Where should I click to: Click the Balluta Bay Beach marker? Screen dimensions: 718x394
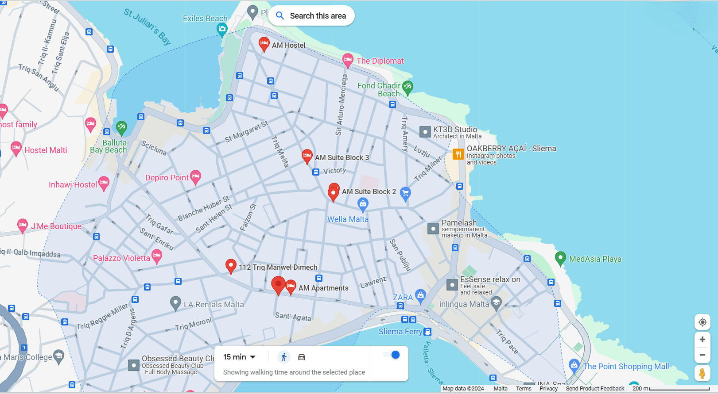121,128
